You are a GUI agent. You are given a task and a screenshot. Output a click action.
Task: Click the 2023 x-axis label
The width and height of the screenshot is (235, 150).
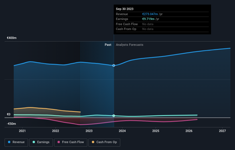tap(89, 131)
